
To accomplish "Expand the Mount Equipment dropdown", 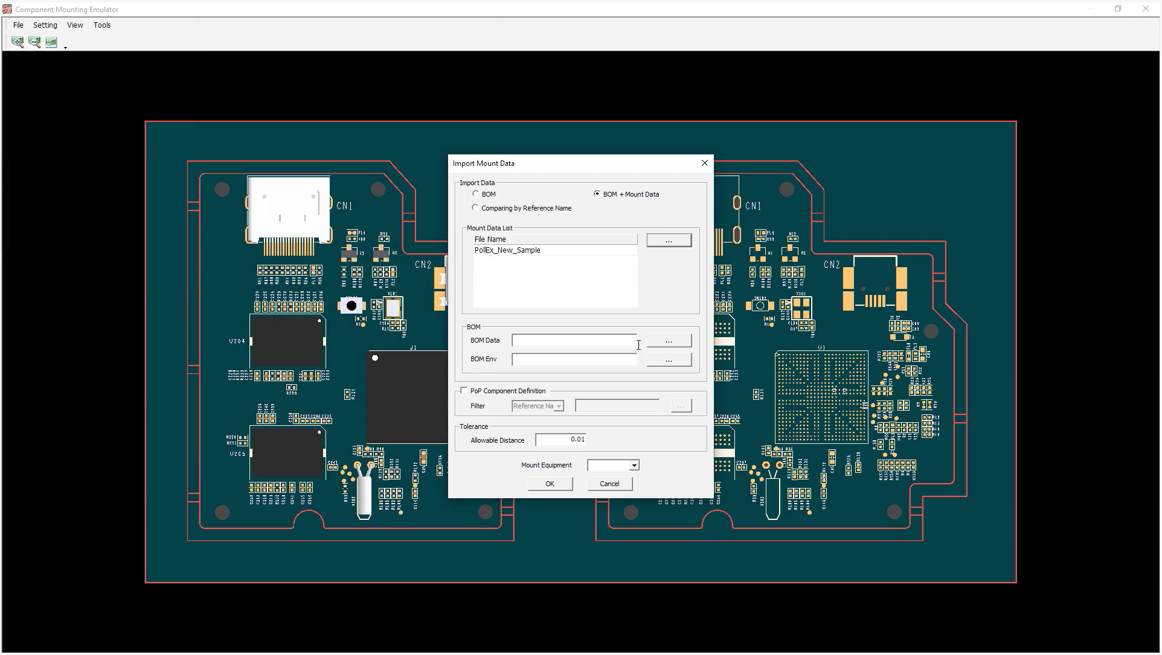I will [634, 466].
